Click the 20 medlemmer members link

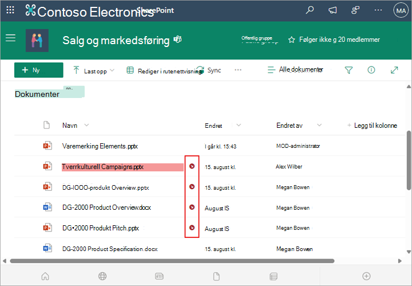click(359, 40)
